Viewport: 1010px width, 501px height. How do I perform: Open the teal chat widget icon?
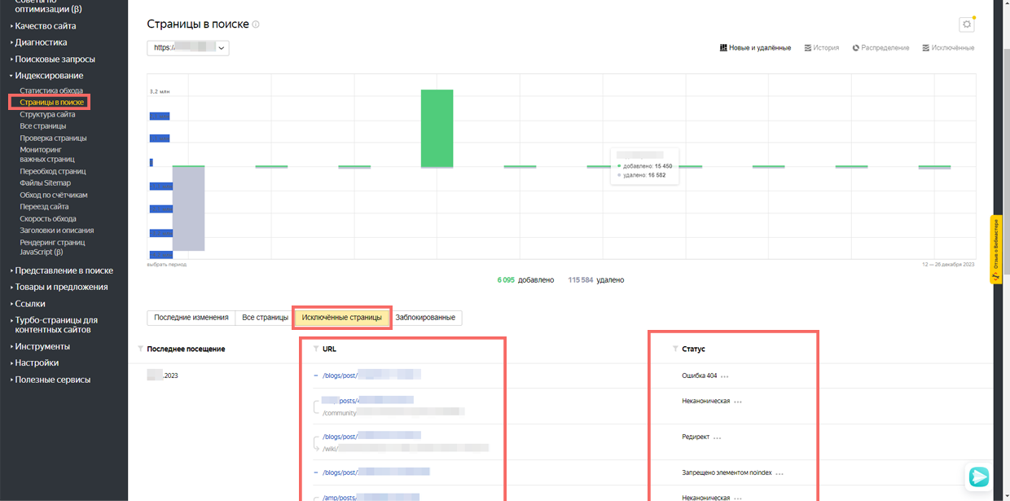pyautogui.click(x=978, y=477)
